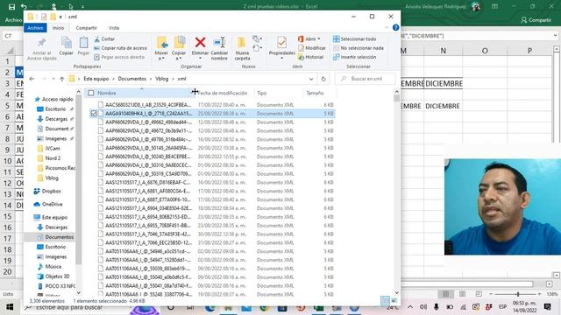The width and height of the screenshot is (561, 315).
Task: Click Invertir selección
Action: tap(354, 57)
